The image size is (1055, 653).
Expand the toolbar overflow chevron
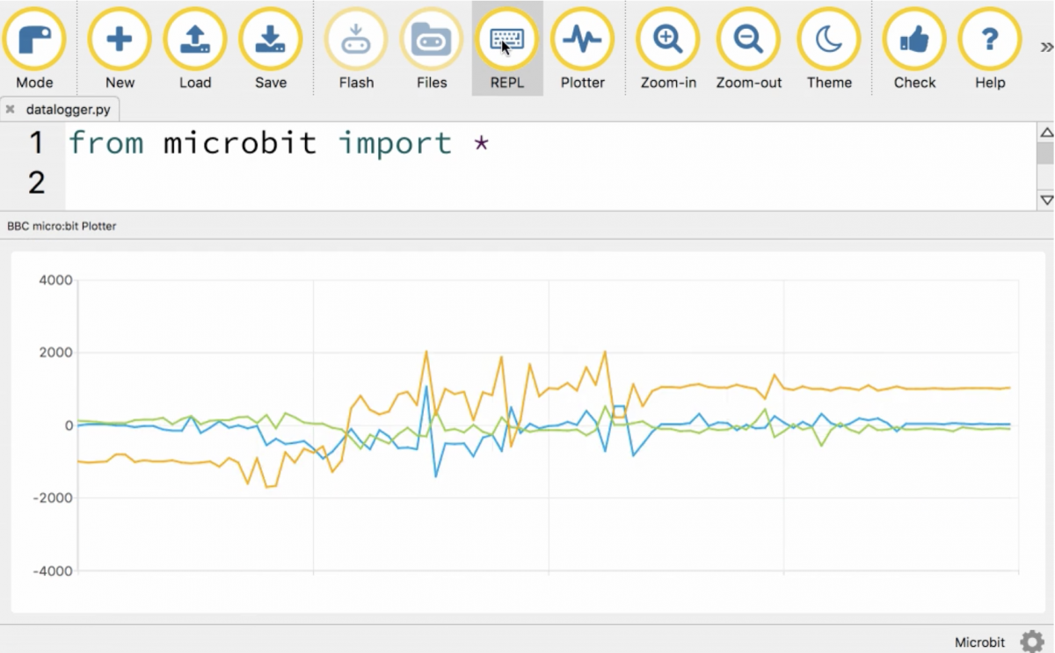[x=1045, y=47]
